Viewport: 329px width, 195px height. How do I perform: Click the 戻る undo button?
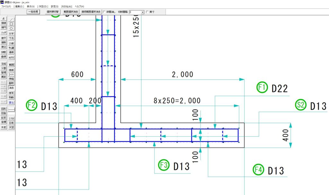tap(11, 102)
